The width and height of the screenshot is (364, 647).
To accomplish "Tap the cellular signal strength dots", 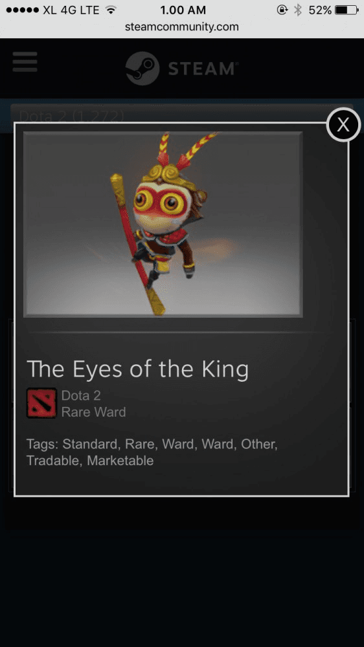I will pos(23,10).
